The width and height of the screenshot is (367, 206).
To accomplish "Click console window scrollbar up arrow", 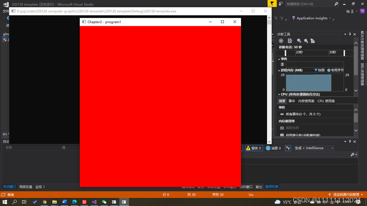I will 269,18.
